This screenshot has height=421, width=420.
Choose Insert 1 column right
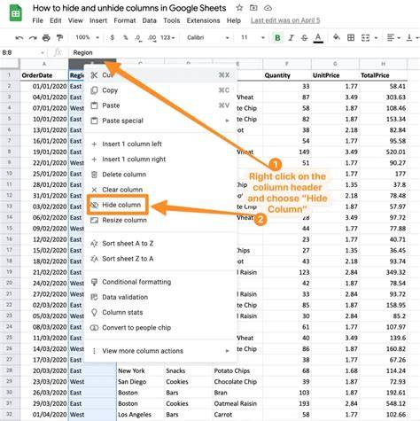tap(160, 160)
